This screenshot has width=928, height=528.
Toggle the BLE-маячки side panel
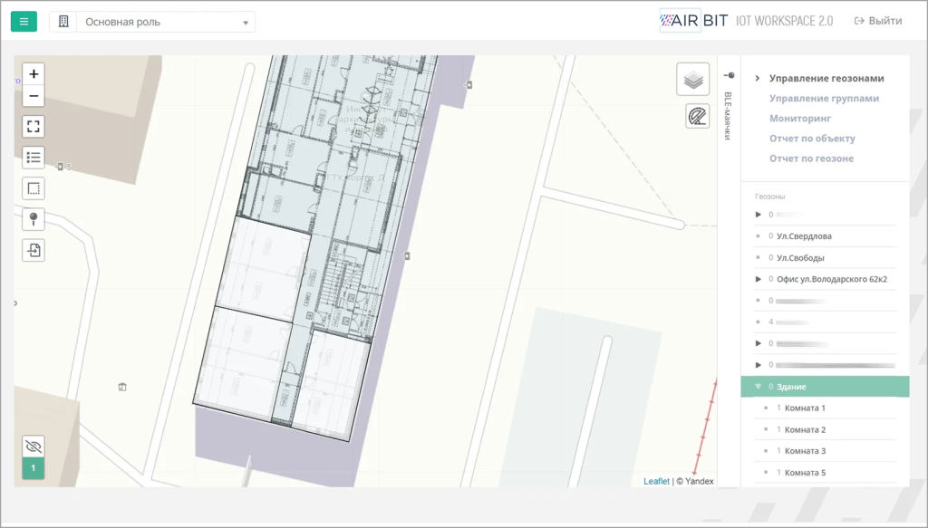[x=729, y=107]
